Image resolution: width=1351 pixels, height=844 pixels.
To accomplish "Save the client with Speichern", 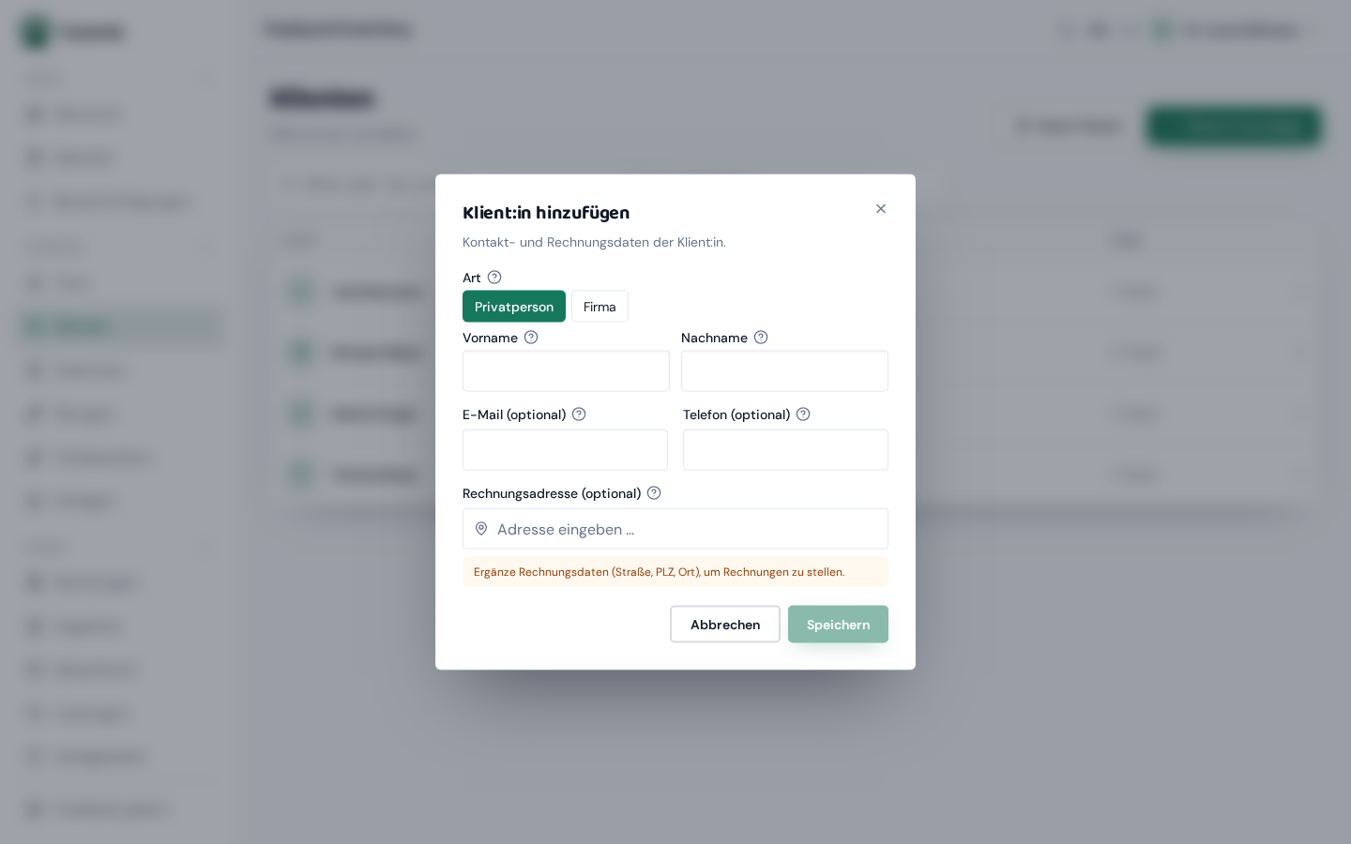I will point(838,625).
